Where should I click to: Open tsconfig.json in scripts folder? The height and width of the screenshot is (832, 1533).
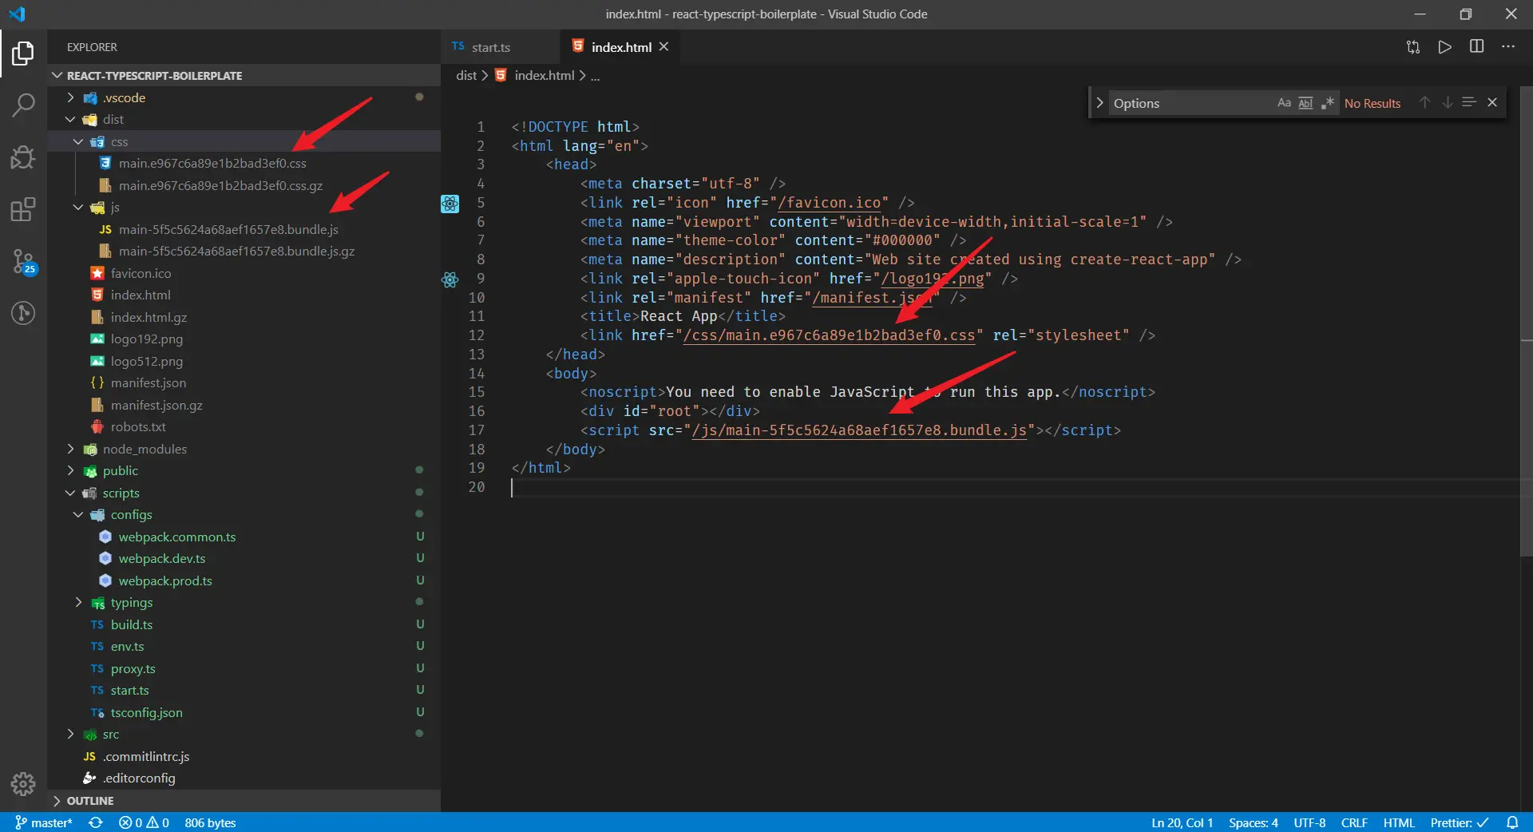(147, 713)
